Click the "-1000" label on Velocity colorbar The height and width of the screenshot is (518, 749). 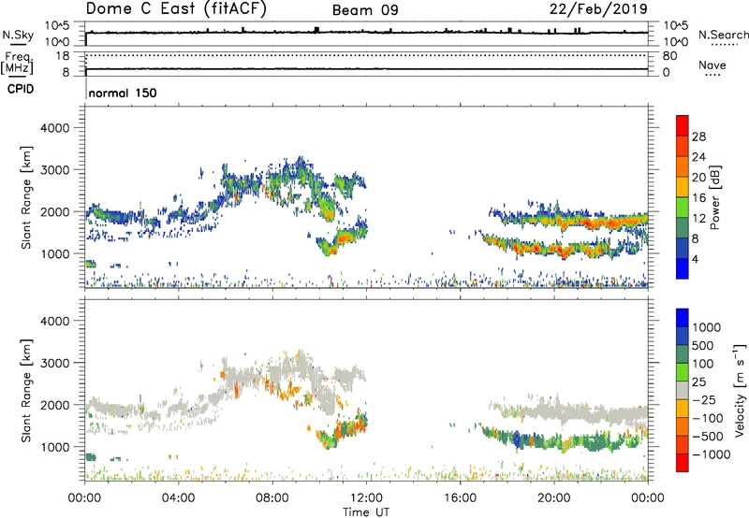pyautogui.click(x=711, y=454)
